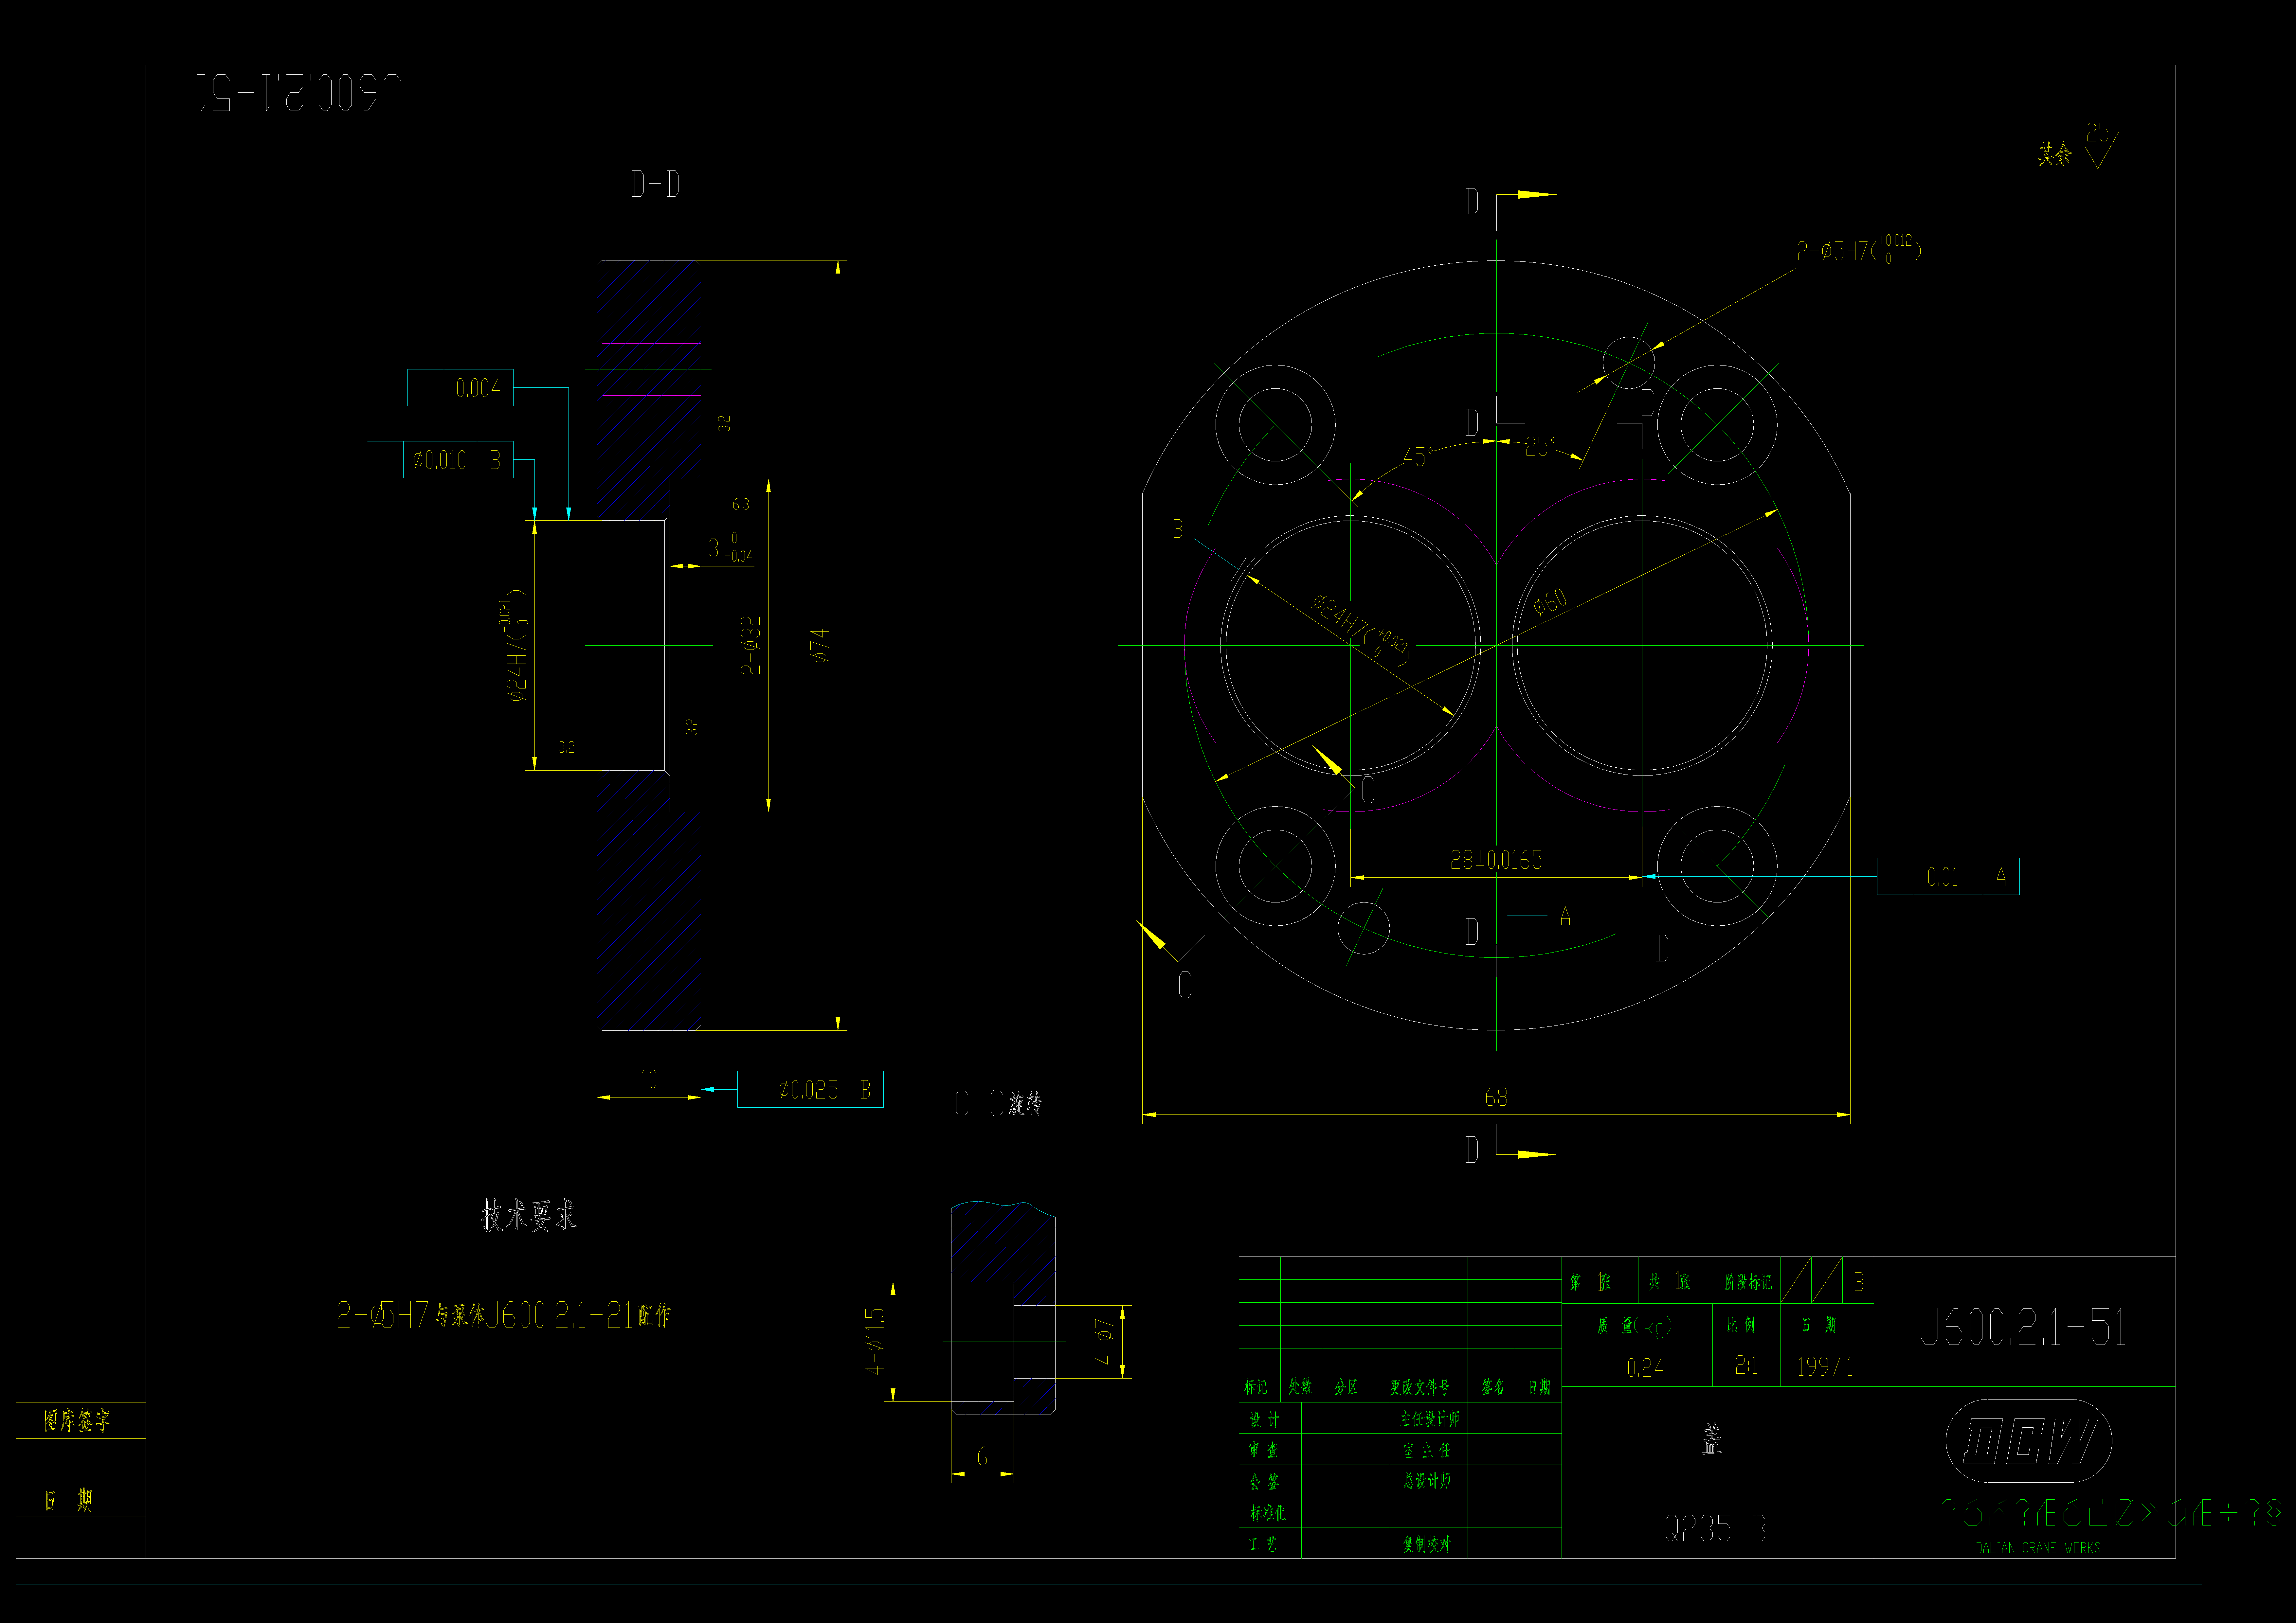This screenshot has width=2296, height=1623.
Task: Click the "处数" column header
Action: (1300, 1386)
